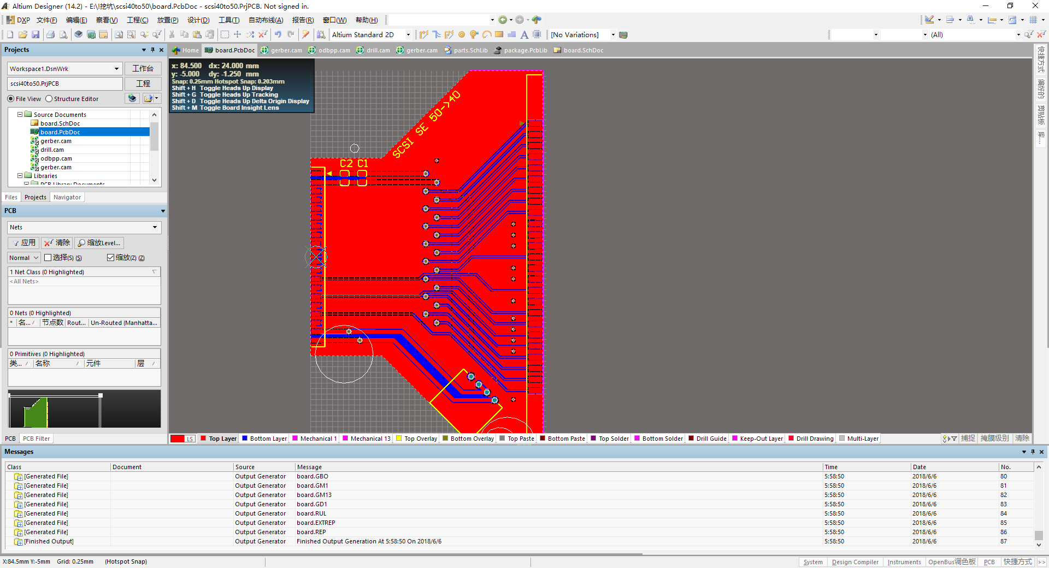Click the Place Component icon
This screenshot has height=568, width=1049.
537,34
